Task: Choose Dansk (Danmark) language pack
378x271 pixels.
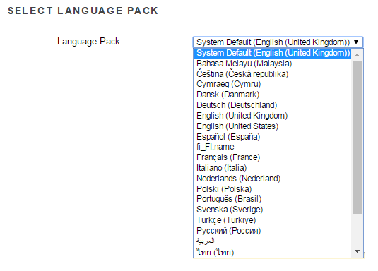Action: pos(272,95)
